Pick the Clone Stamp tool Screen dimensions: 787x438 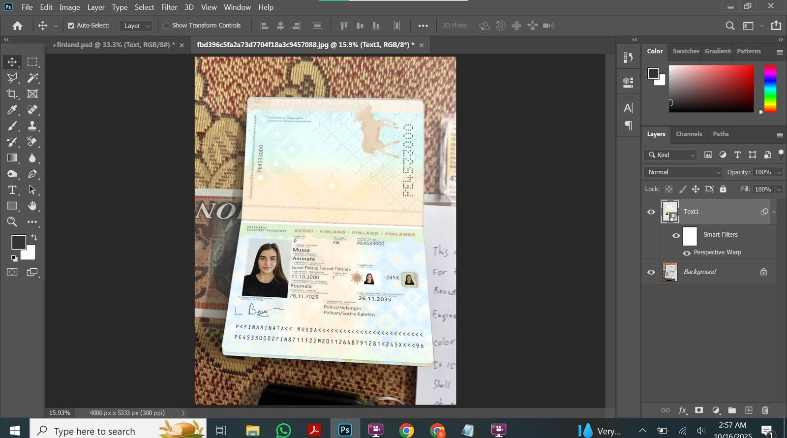[32, 125]
